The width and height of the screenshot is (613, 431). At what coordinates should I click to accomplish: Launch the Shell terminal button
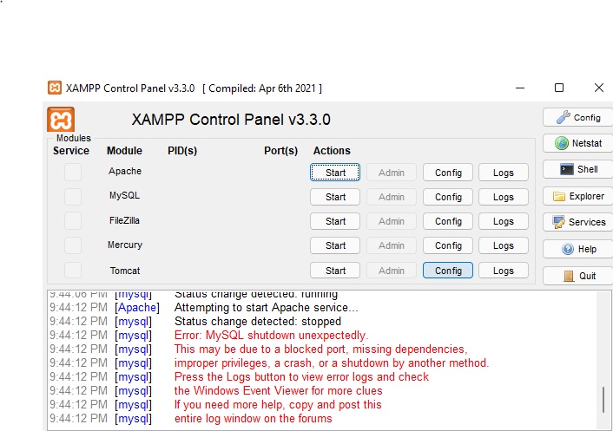point(577,169)
